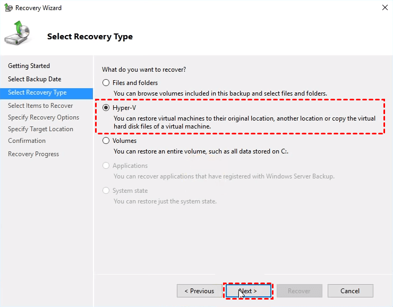Click Recovery Progress step in sidebar
The image size is (393, 307).
pyautogui.click(x=33, y=154)
